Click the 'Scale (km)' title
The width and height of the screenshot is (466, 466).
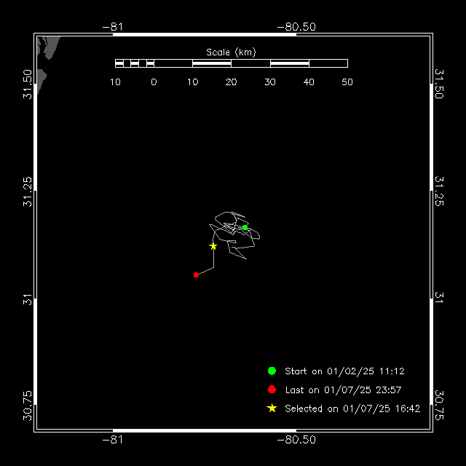pos(231,52)
